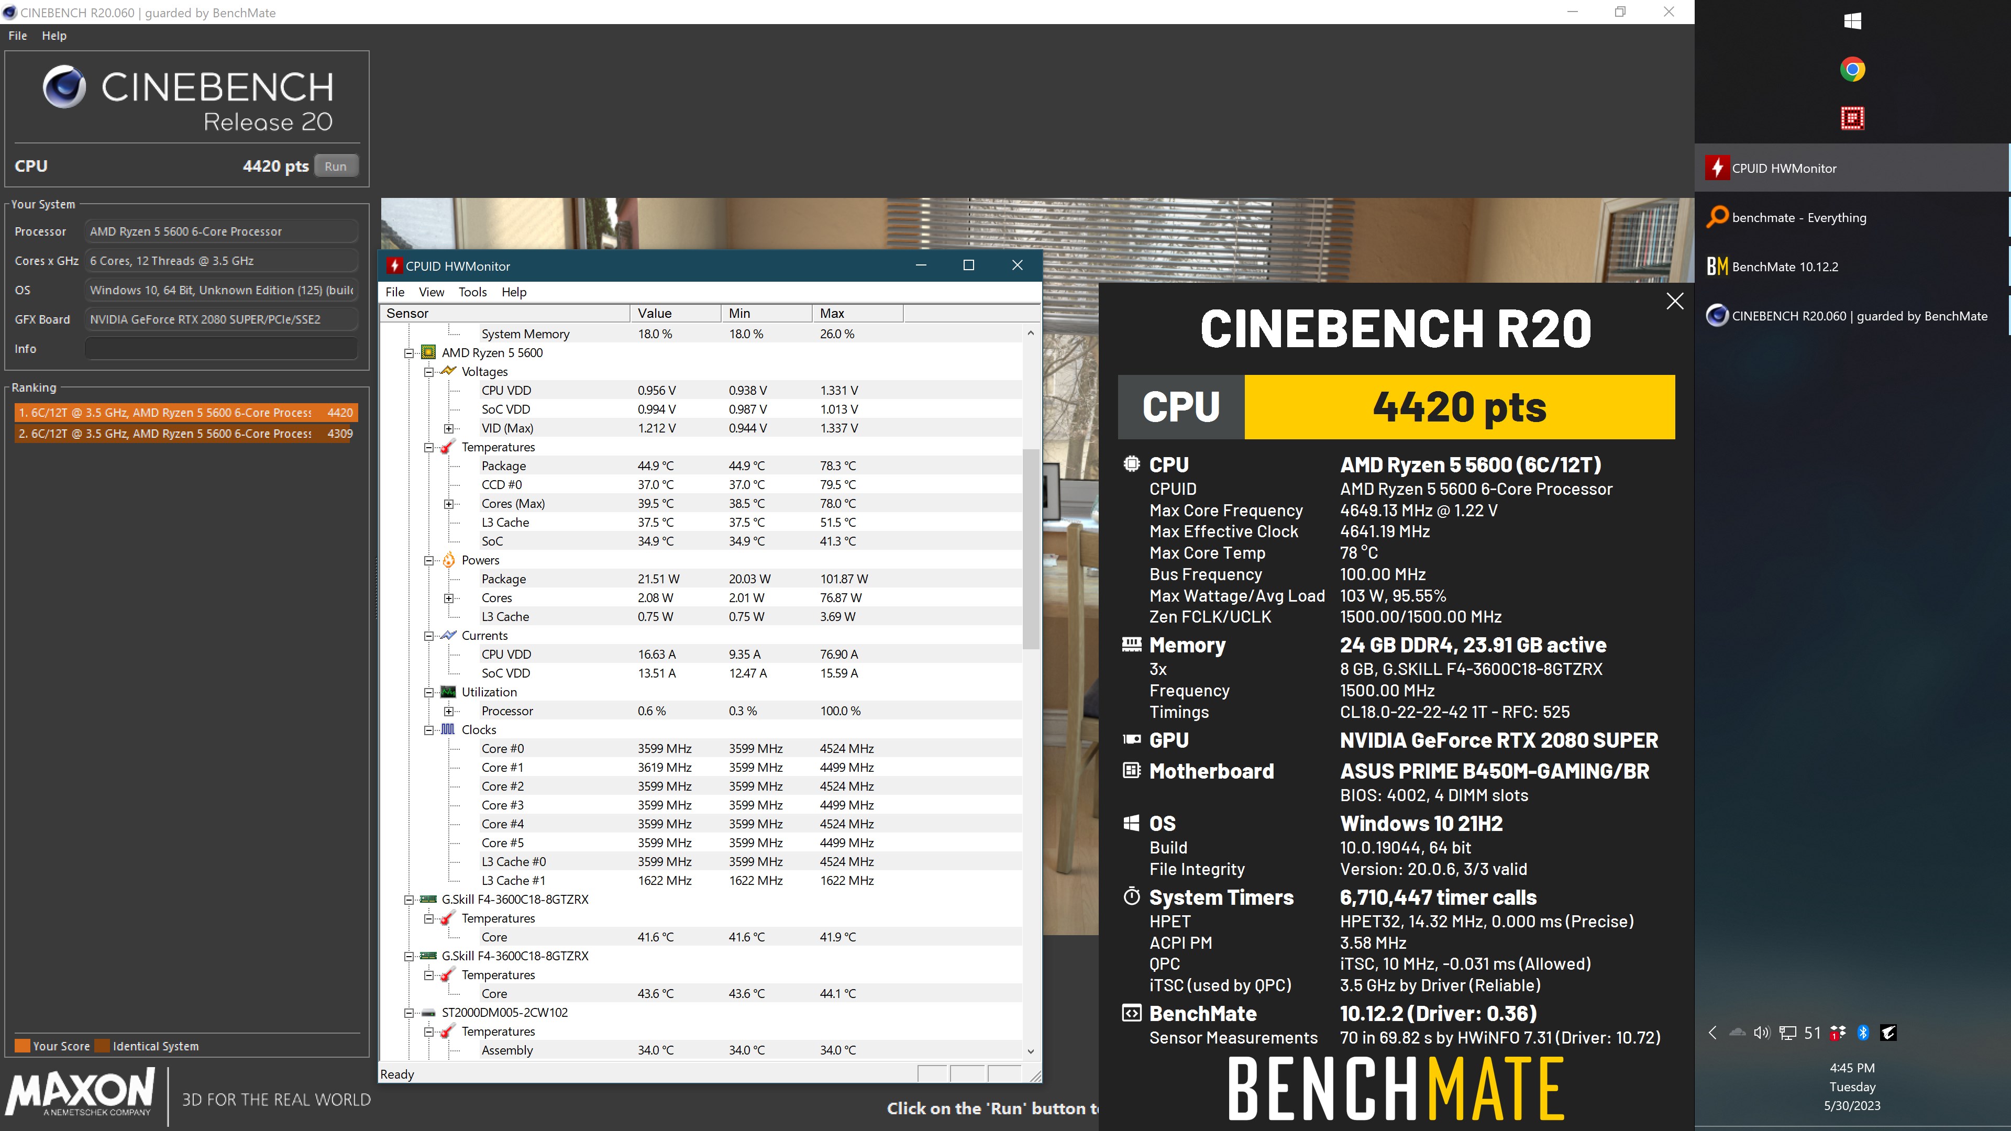Open the Bluetooth tray icon
Screen dimensions: 2011x1131
click(x=1863, y=1033)
